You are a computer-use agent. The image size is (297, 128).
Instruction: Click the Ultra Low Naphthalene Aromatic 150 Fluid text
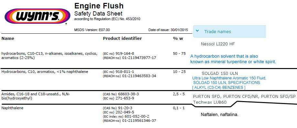[229, 78]
